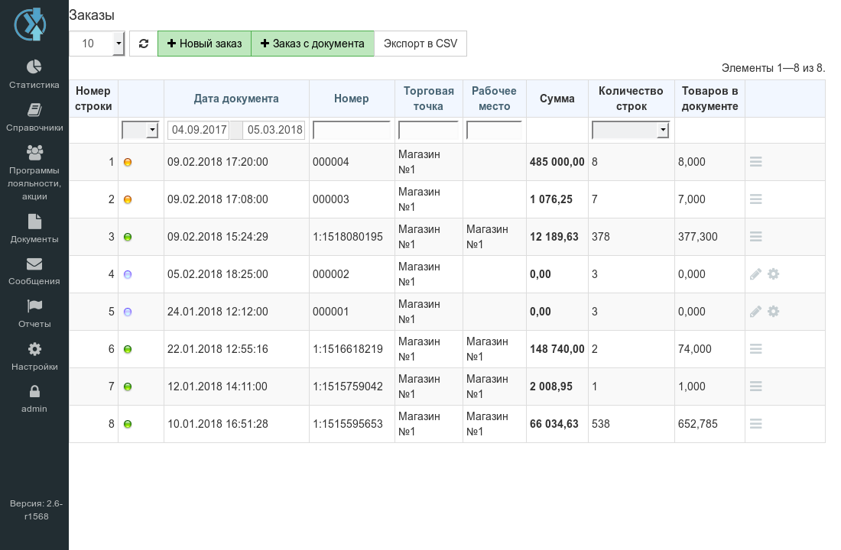
Task: Edit order 000001 with the pencil icon
Action: click(x=755, y=312)
